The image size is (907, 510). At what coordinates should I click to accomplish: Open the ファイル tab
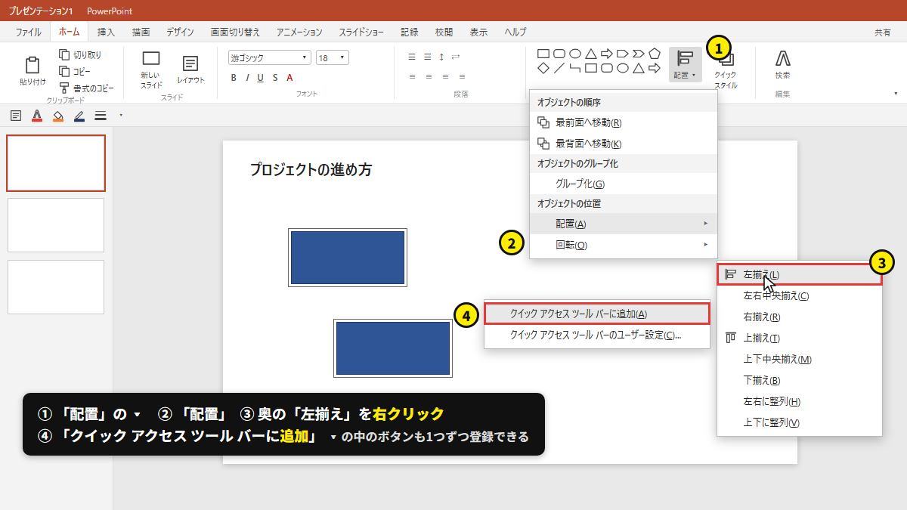pos(29,32)
